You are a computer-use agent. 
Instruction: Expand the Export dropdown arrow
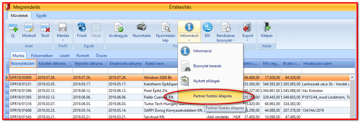tap(247, 40)
